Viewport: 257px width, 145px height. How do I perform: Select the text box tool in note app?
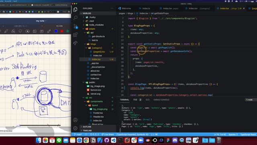(42, 31)
